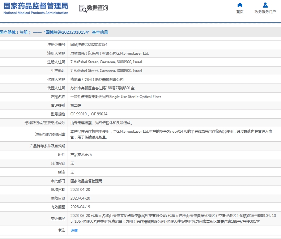Click the 产品技术要求 attachment value
Viewport: 281px width, 239px height.
coord(81,155)
